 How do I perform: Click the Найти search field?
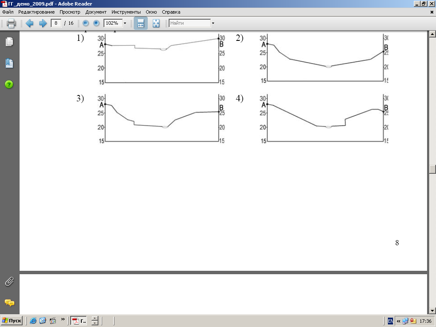coord(189,23)
